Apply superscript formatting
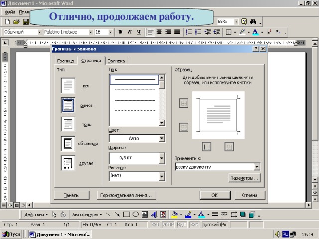 (269, 32)
